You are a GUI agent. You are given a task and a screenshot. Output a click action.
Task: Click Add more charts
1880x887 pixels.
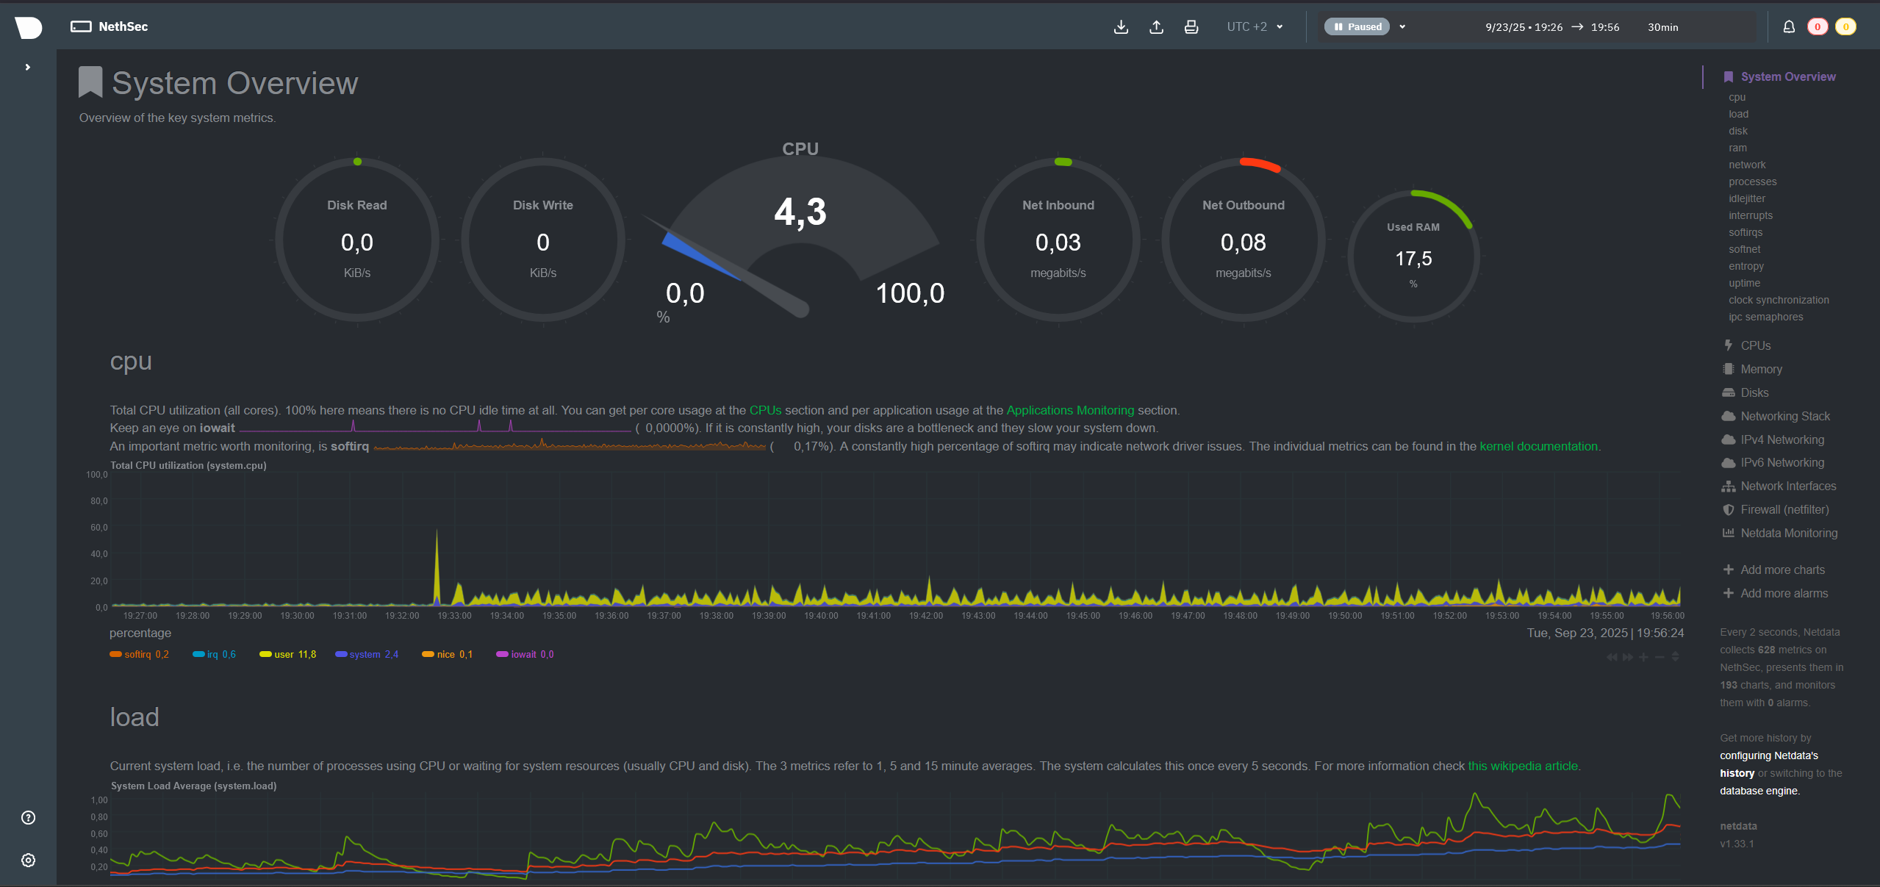click(x=1782, y=570)
